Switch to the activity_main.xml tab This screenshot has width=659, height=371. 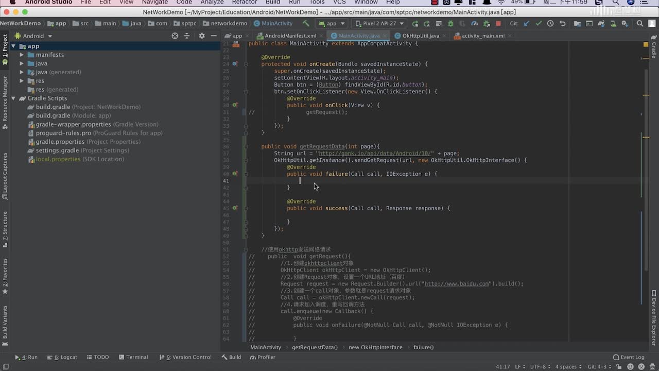coord(483,36)
